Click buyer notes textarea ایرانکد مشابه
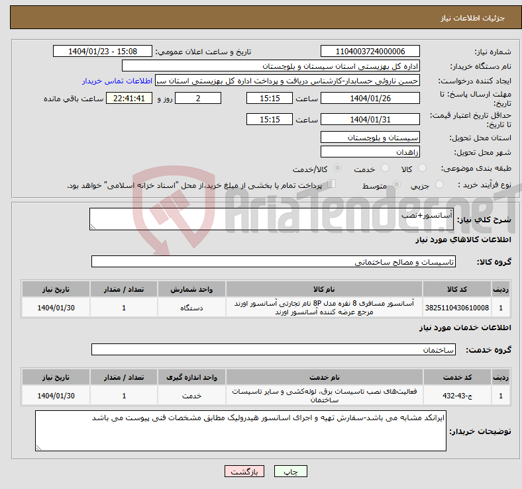The image size is (522, 489). tap(240, 431)
